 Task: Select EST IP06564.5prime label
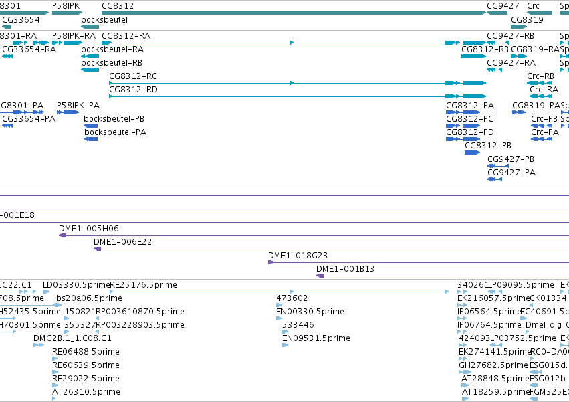click(x=489, y=312)
